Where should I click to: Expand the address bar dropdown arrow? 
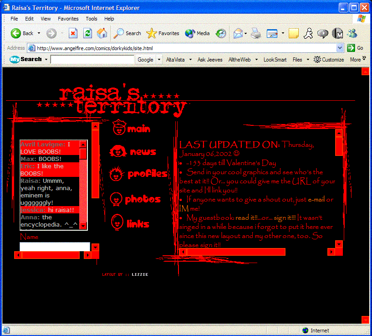coord(340,48)
